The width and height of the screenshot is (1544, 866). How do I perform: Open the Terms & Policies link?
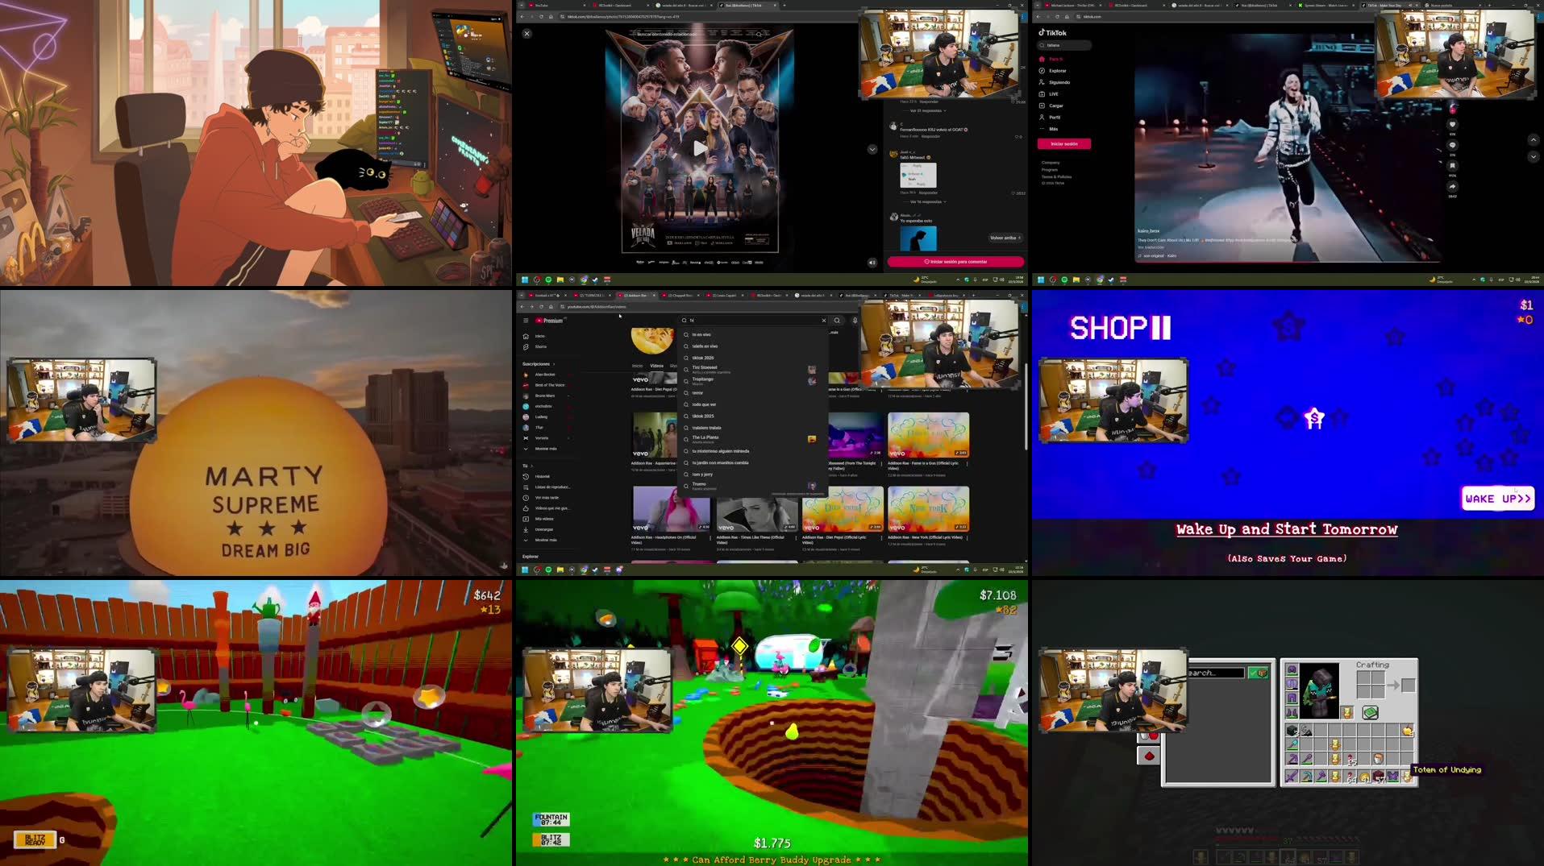pos(1056,176)
